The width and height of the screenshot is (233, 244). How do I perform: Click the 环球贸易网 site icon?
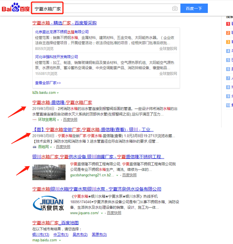(35, 120)
